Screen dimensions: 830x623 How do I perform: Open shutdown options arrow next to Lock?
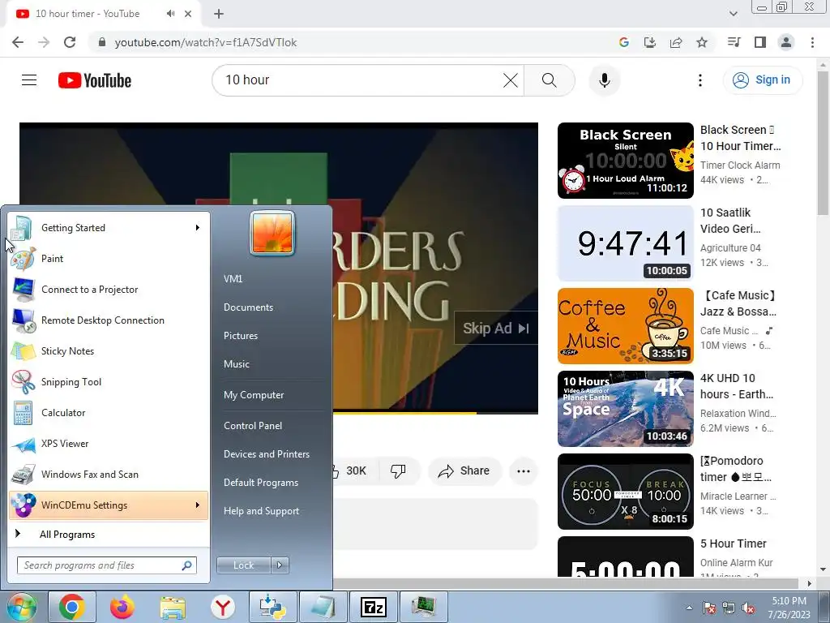(x=280, y=565)
